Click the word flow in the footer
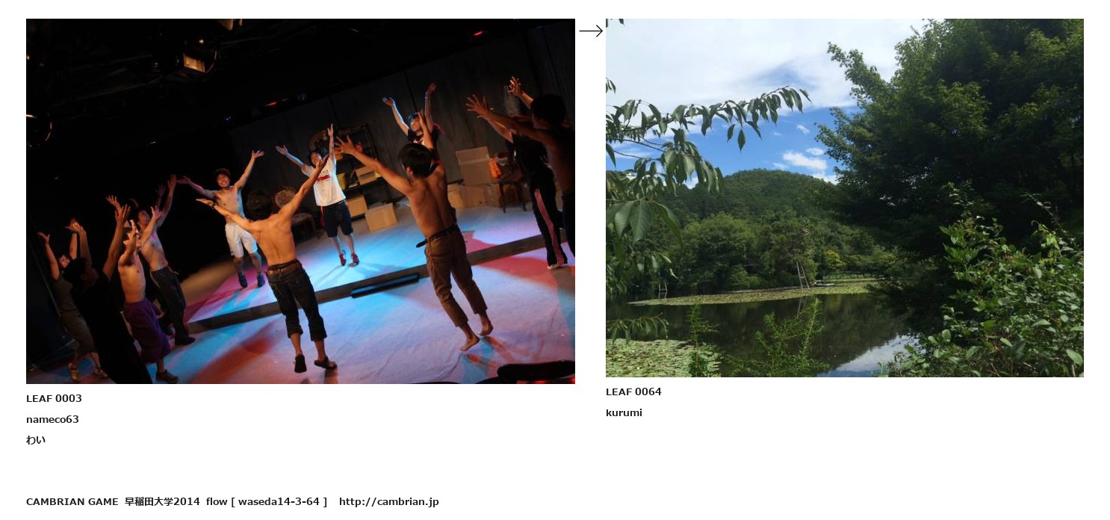 (x=217, y=502)
